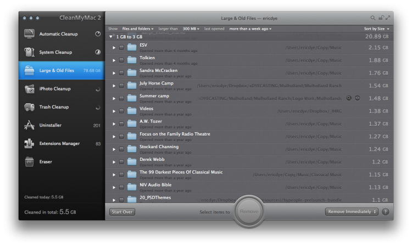Open Trash Cleanup truck icon

point(29,107)
